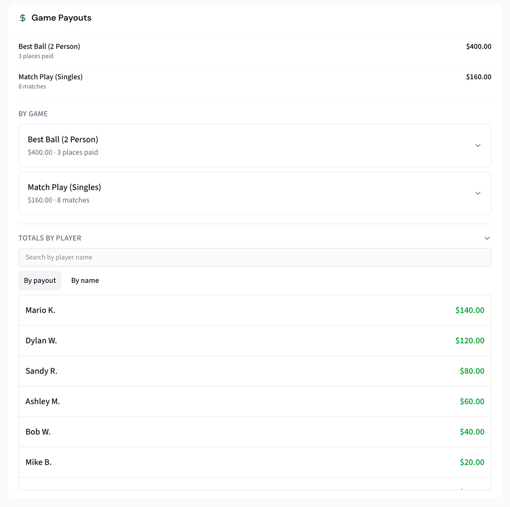Click the '3 places paid' summary subtitle

[36, 56]
